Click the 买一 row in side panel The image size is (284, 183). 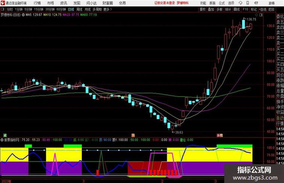click(280, 49)
